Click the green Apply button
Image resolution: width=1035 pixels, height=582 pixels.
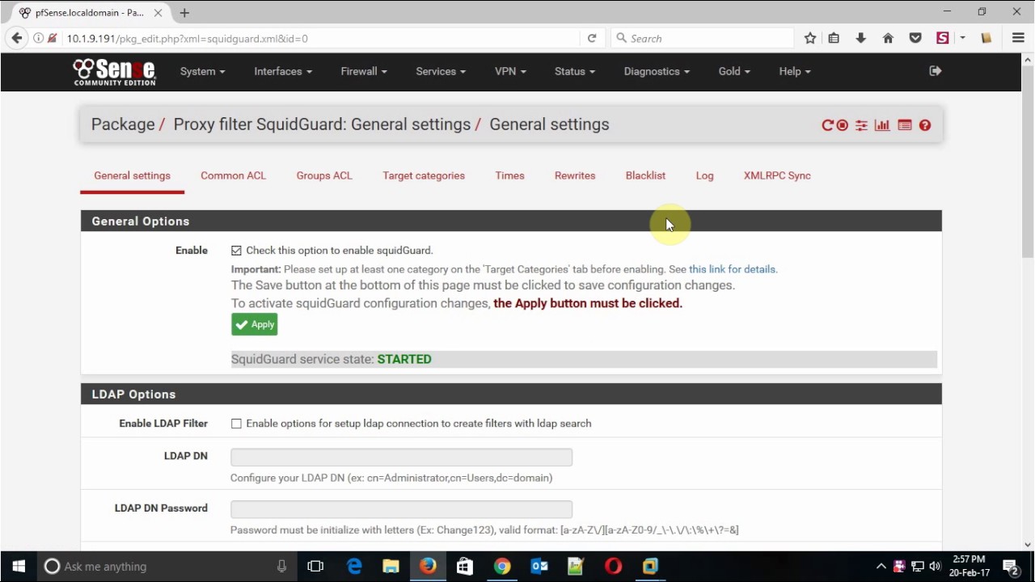(x=255, y=324)
